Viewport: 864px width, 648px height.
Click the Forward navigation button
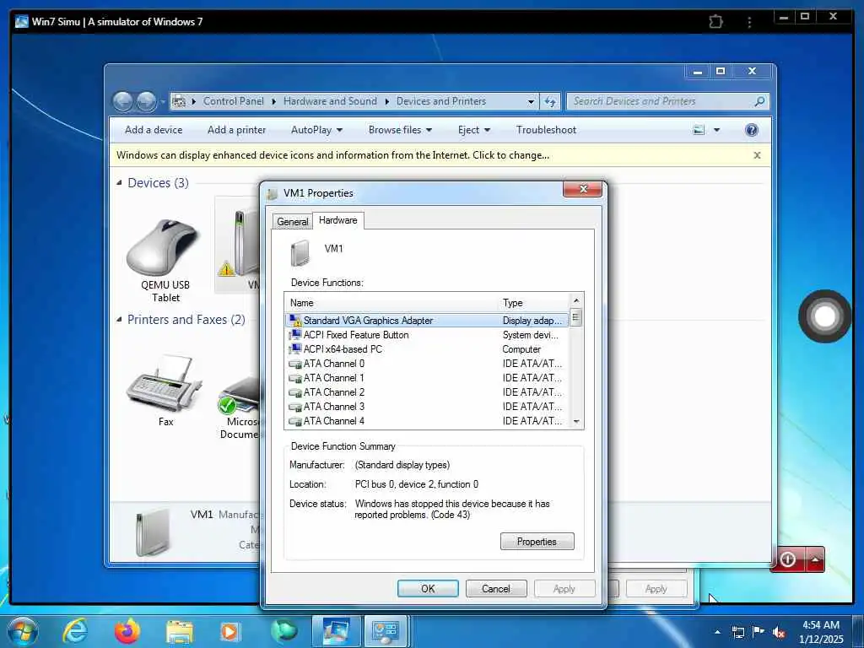click(x=146, y=101)
